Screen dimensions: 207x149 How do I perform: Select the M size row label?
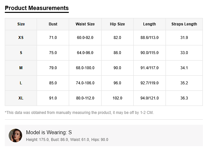(x=21, y=68)
